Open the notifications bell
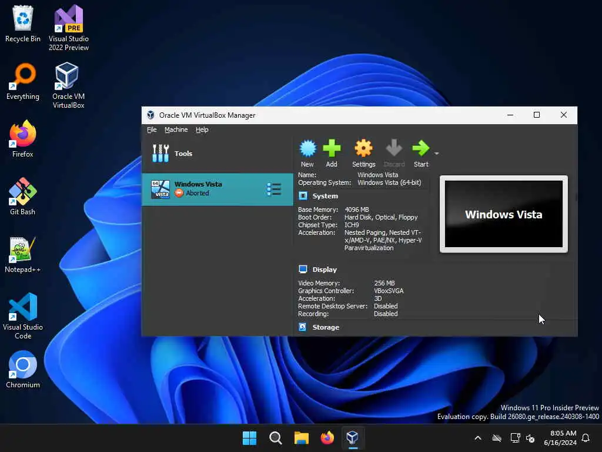This screenshot has height=452, width=602. click(586, 438)
